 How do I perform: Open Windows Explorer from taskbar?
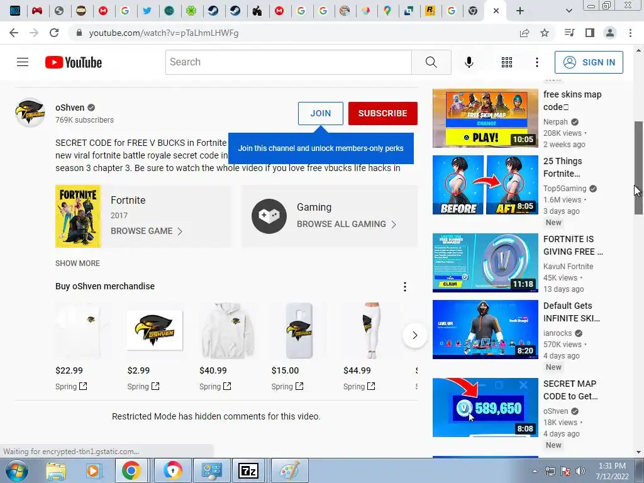[x=56, y=470]
